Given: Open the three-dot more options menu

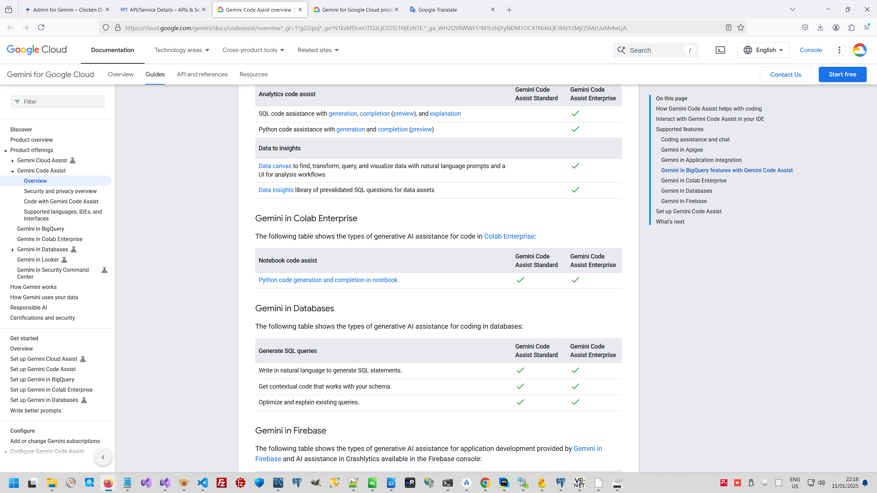Looking at the screenshot, I should [839, 50].
